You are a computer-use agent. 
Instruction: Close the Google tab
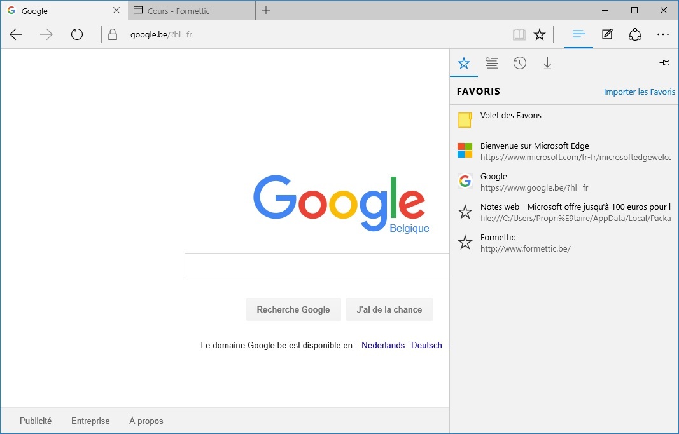click(116, 10)
